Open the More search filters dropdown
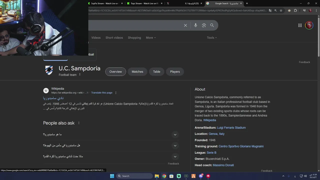The width and height of the screenshot is (320, 180). 151,38
